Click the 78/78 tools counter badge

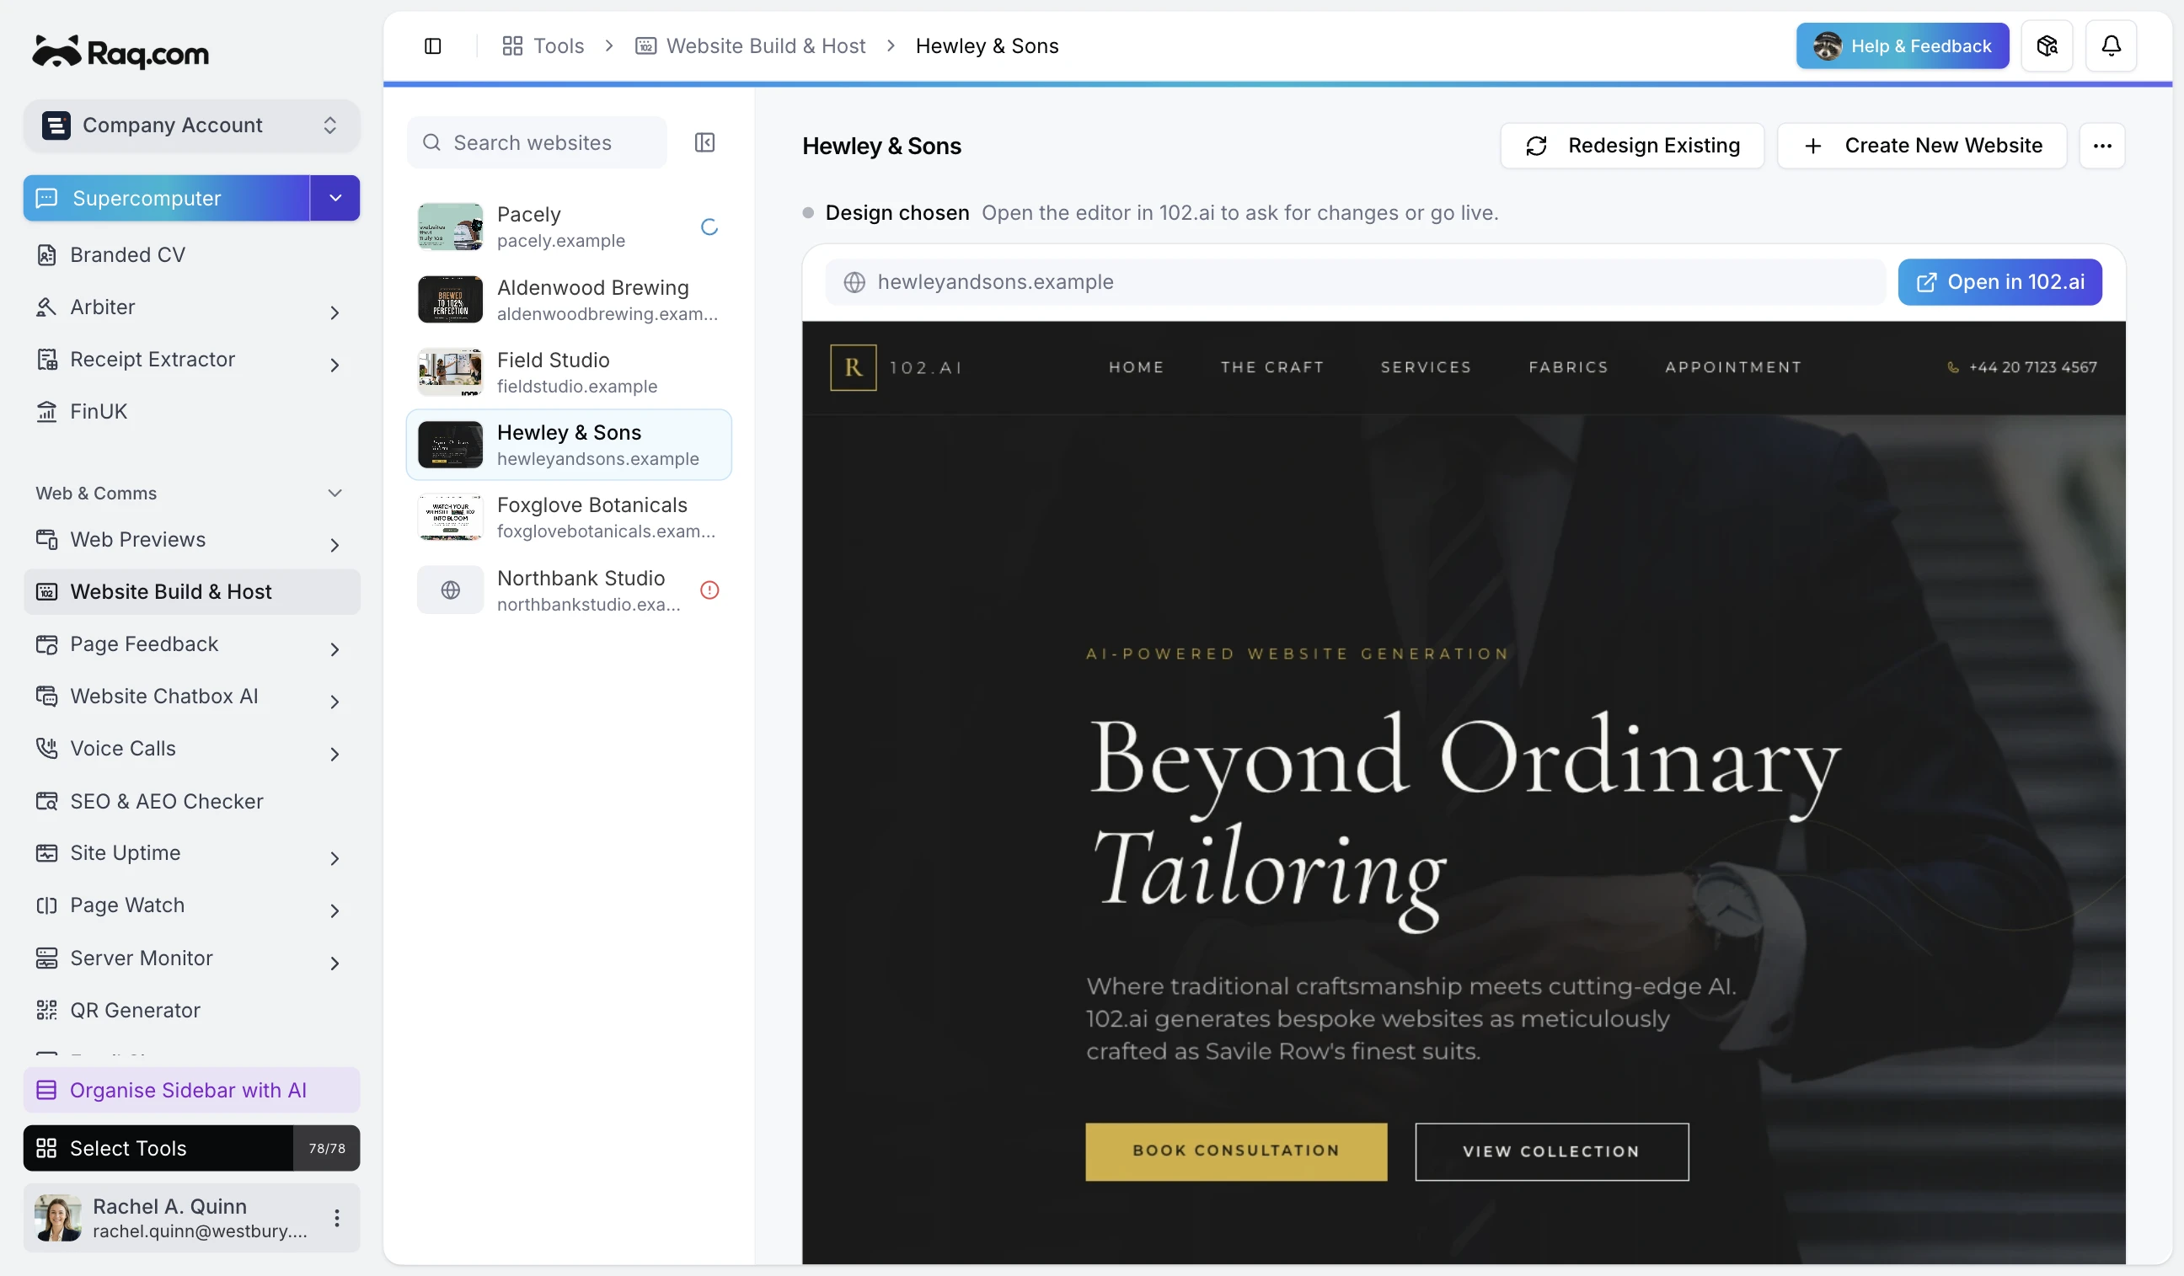point(327,1148)
